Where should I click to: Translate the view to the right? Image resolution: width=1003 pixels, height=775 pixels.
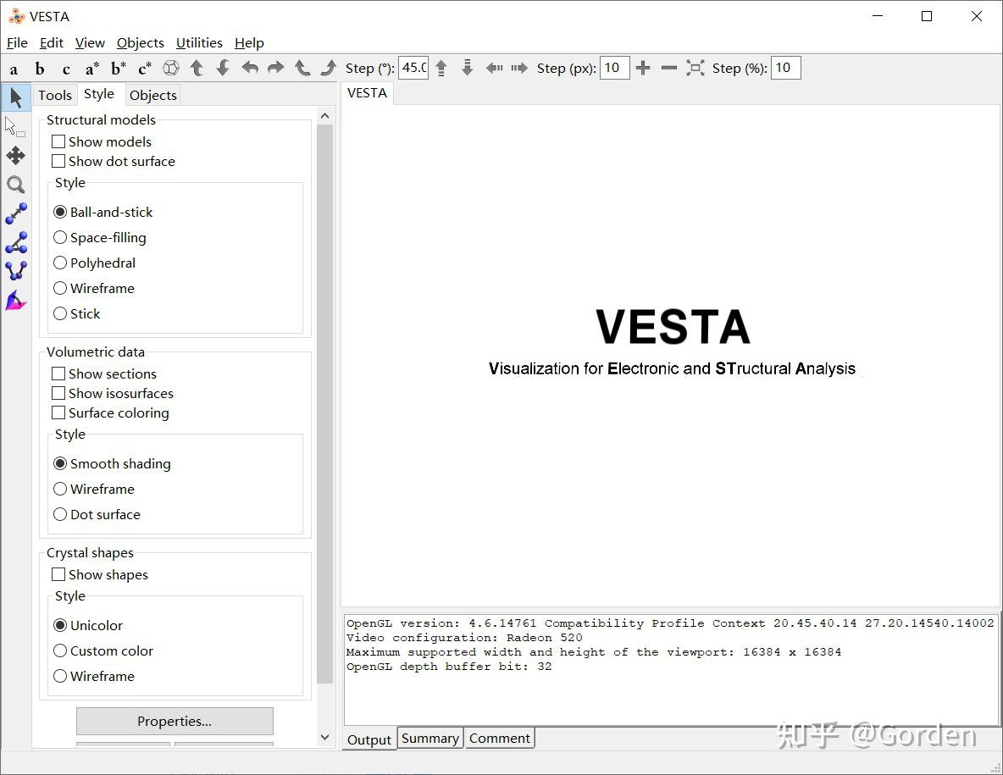[519, 69]
